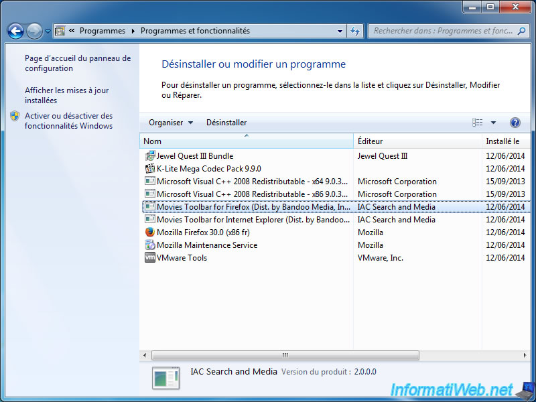Click the Mozilla Firefox 30.0 icon
This screenshot has width=536, height=402.
click(x=149, y=232)
